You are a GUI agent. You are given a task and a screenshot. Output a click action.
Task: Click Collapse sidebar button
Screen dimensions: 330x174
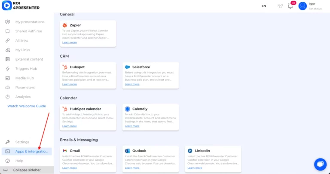(27, 170)
